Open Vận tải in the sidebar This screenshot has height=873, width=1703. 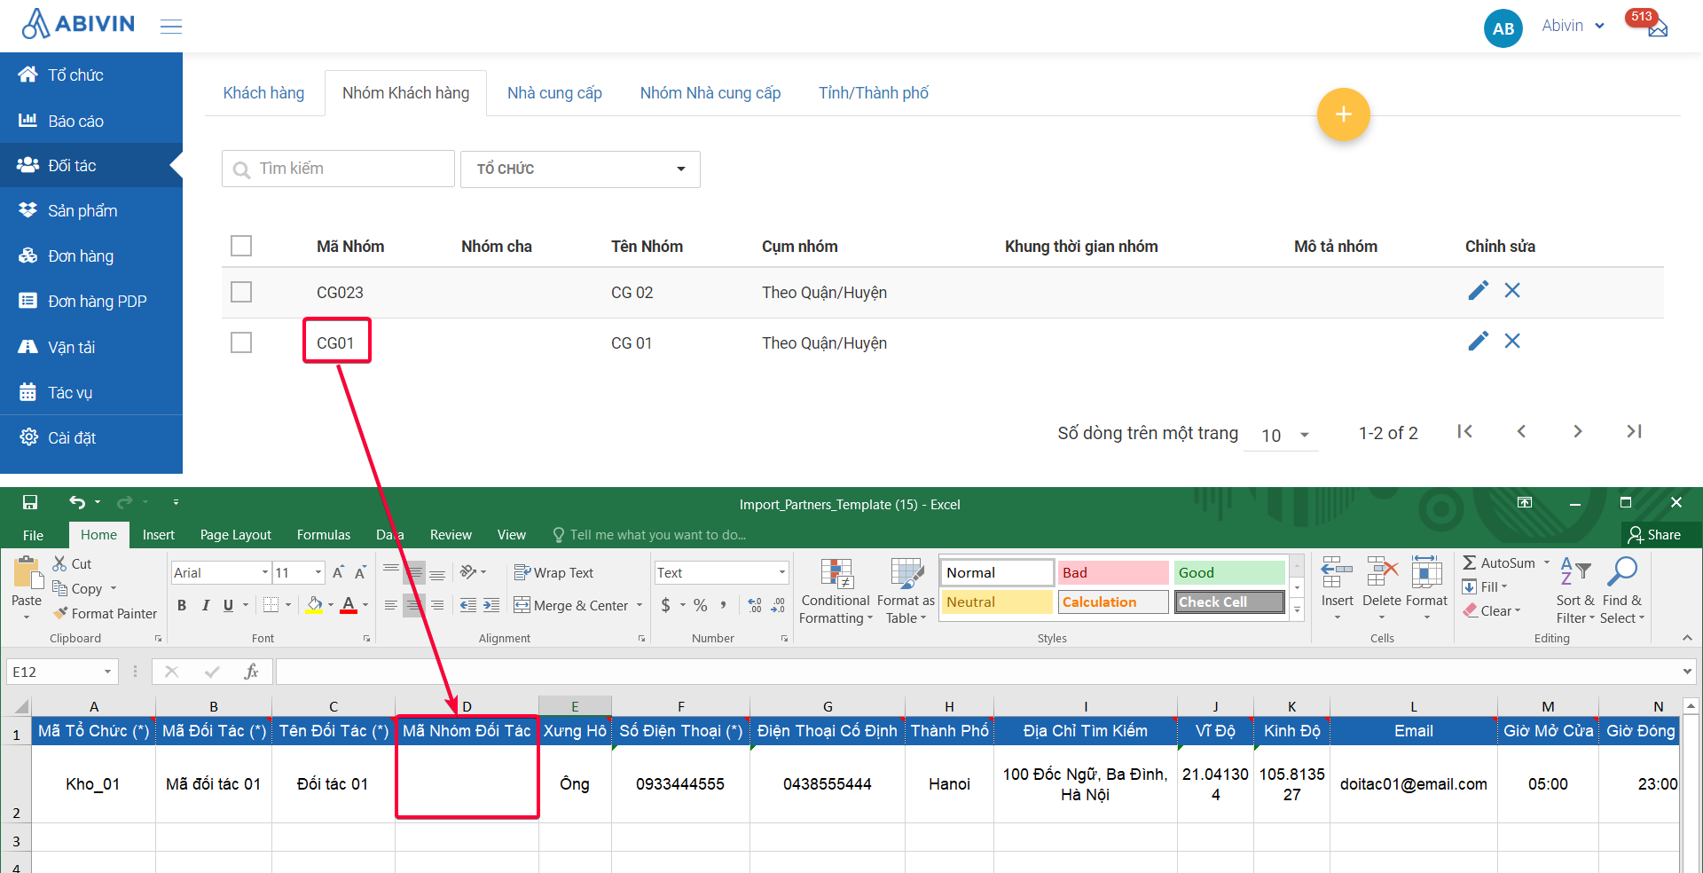tap(91, 347)
